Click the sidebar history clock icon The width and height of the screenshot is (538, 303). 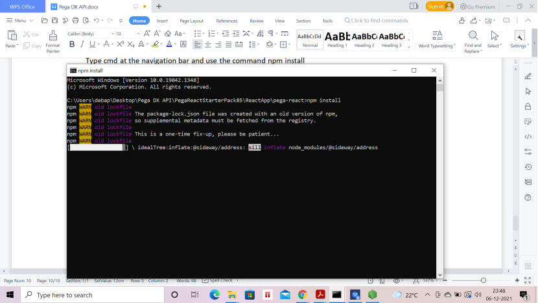pos(528,167)
